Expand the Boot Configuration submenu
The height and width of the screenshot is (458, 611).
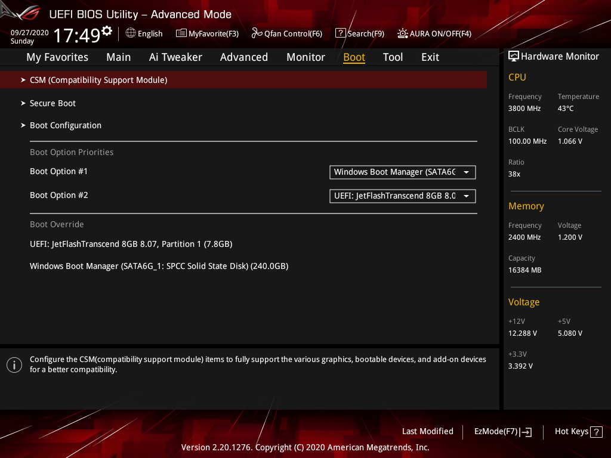pyautogui.click(x=61, y=125)
